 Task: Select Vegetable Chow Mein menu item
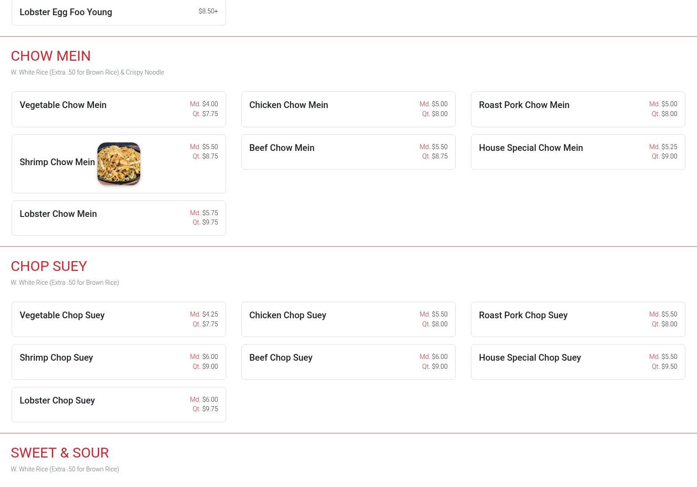click(x=63, y=105)
